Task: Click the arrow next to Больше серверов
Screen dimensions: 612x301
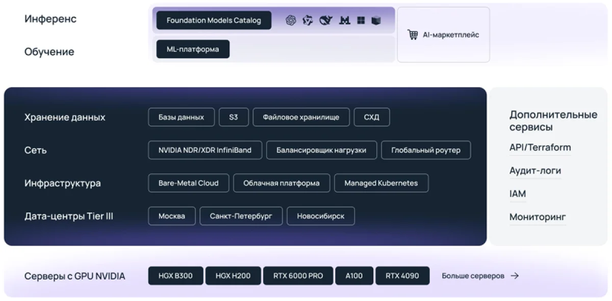Action: 517,276
